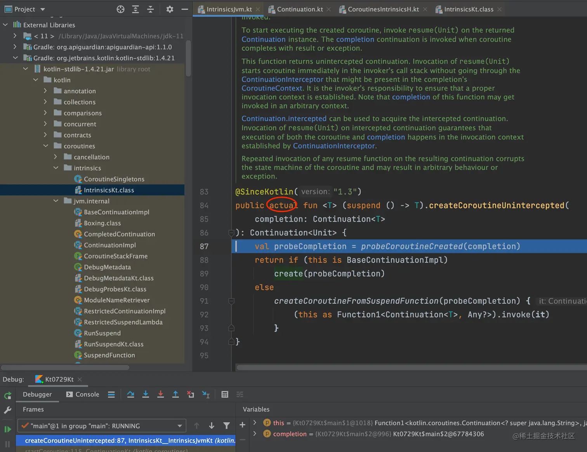Select the Console tab

83,395
